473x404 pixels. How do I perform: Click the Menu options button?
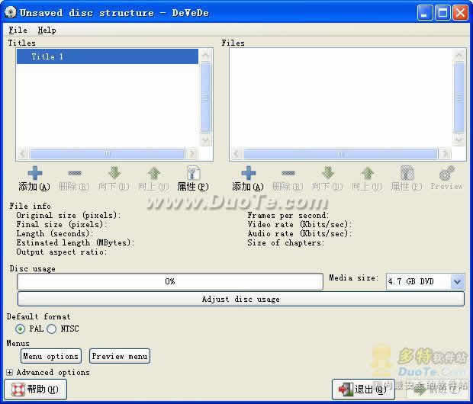(50, 356)
